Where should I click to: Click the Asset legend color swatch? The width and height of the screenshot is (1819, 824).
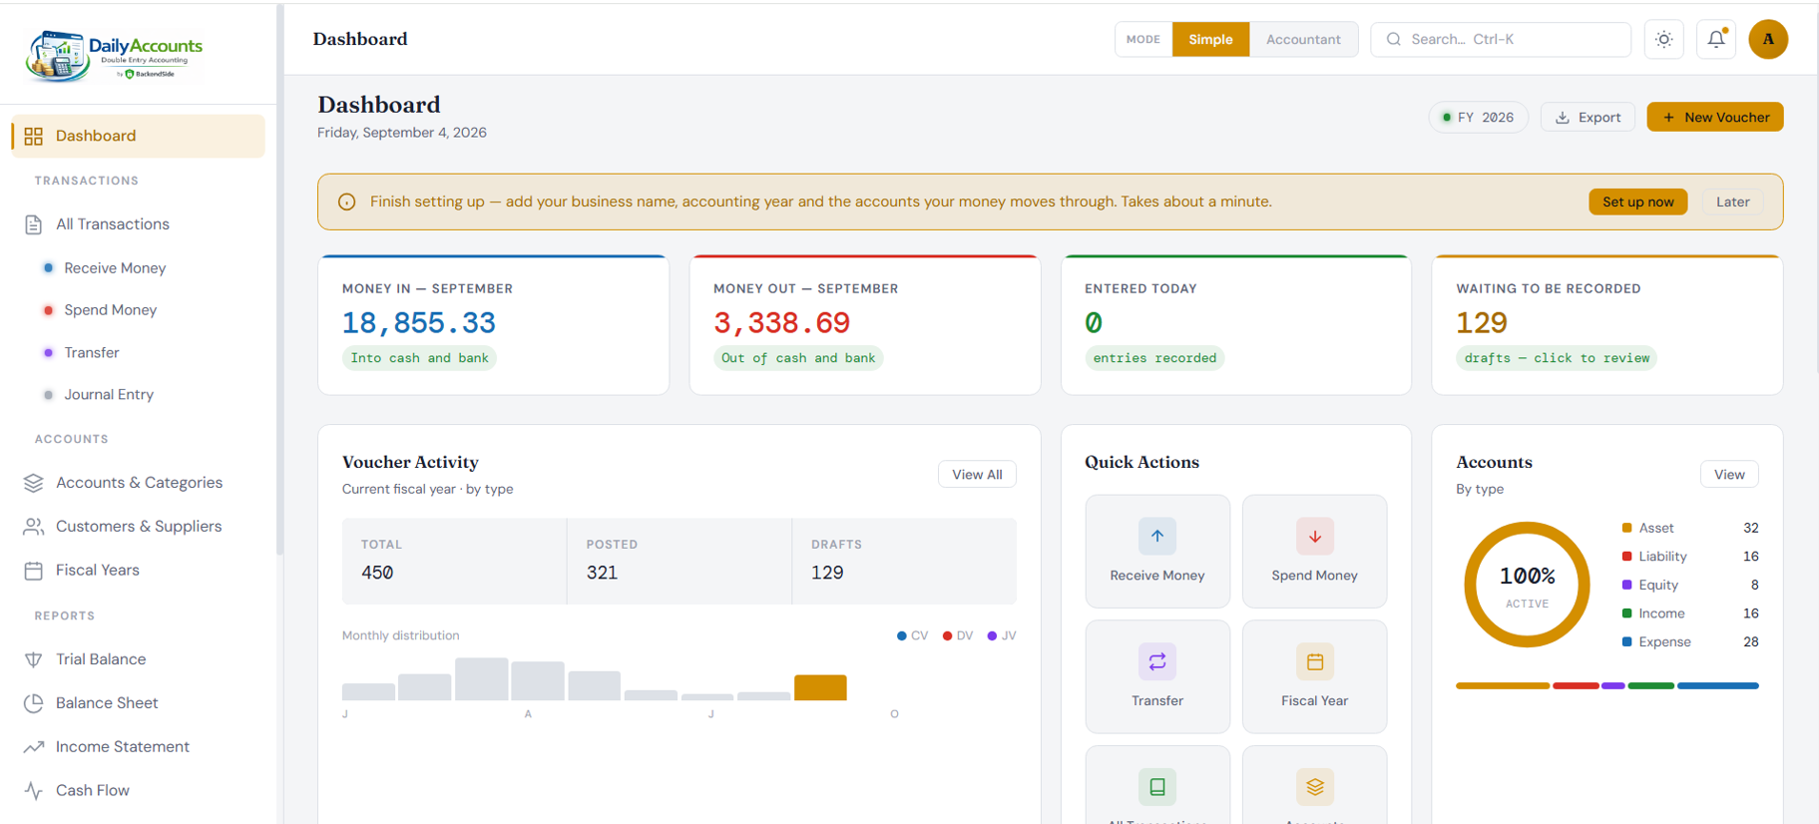point(1626,528)
